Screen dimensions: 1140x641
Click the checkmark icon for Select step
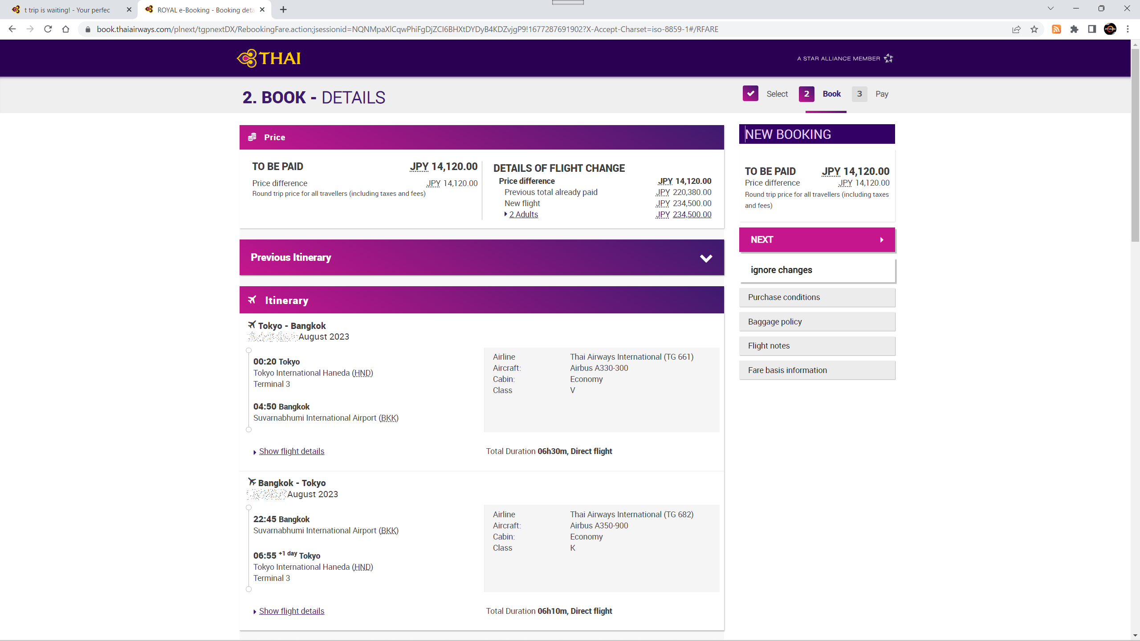pyautogui.click(x=750, y=93)
